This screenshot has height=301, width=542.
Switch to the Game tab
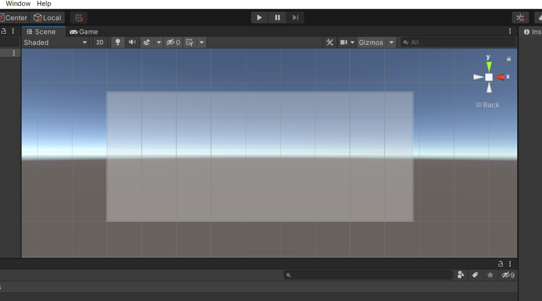pos(84,32)
